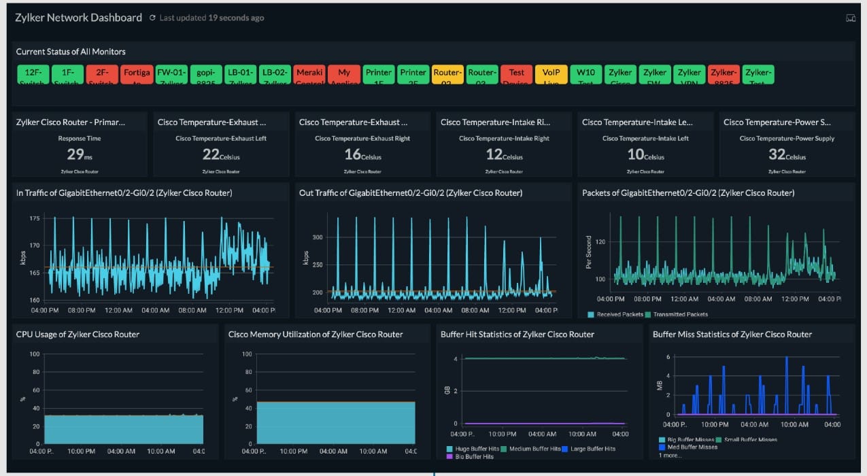This screenshot has width=867, height=476.
Task: Select the Zylker FW status tile
Action: (x=655, y=75)
